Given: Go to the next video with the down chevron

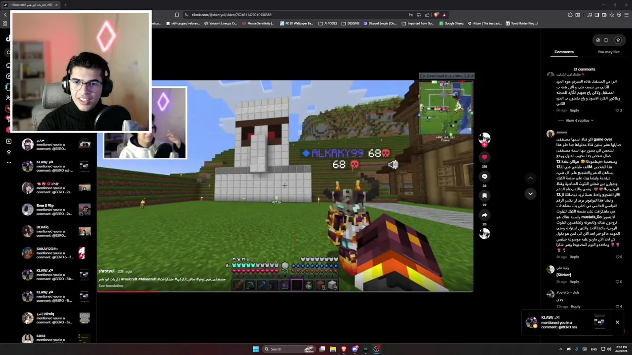Looking at the screenshot, I should click(x=530, y=194).
